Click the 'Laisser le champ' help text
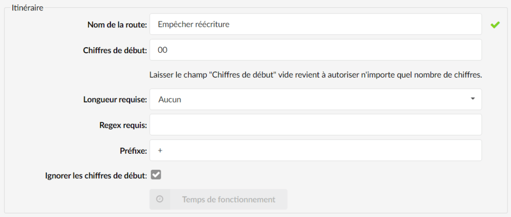The image size is (511, 217). pyautogui.click(x=315, y=75)
